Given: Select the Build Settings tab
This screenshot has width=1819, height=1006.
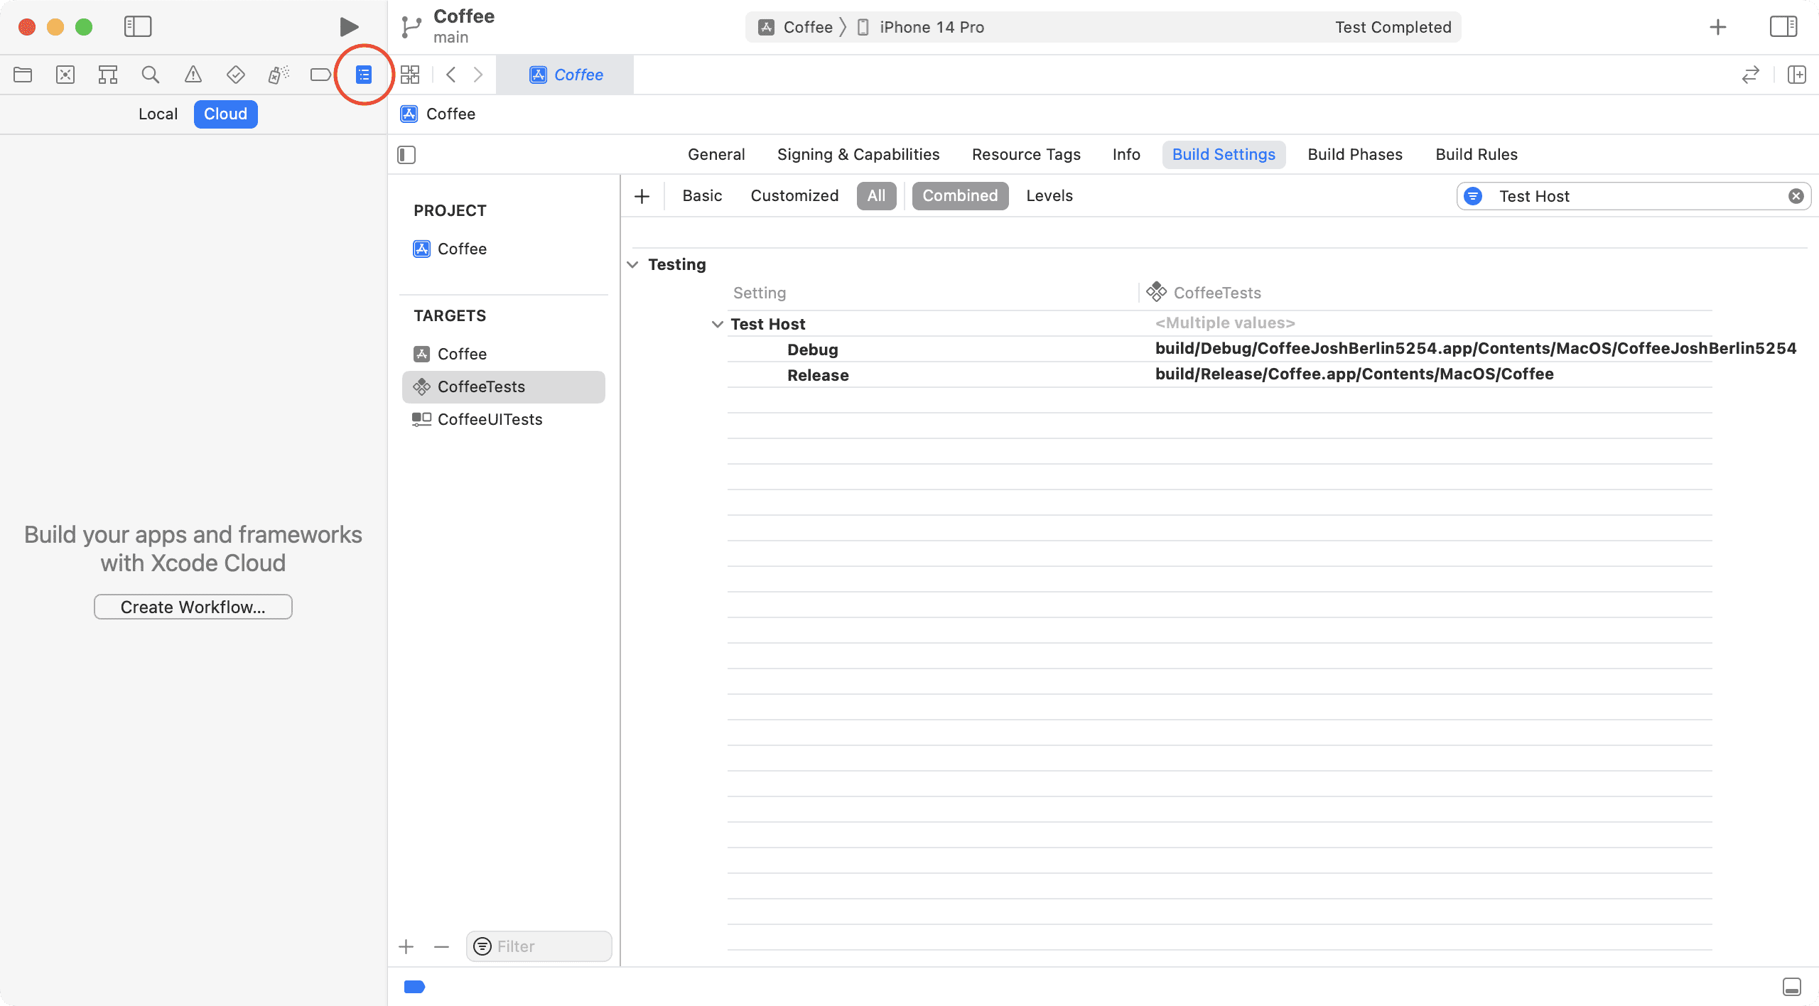Looking at the screenshot, I should (1223, 153).
